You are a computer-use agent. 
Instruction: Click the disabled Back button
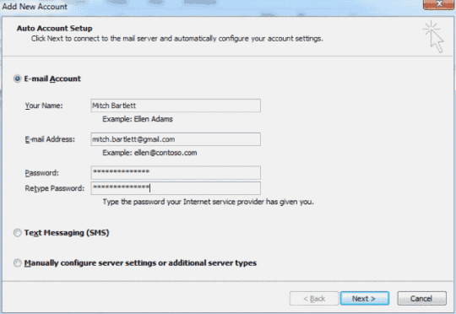pos(314,298)
